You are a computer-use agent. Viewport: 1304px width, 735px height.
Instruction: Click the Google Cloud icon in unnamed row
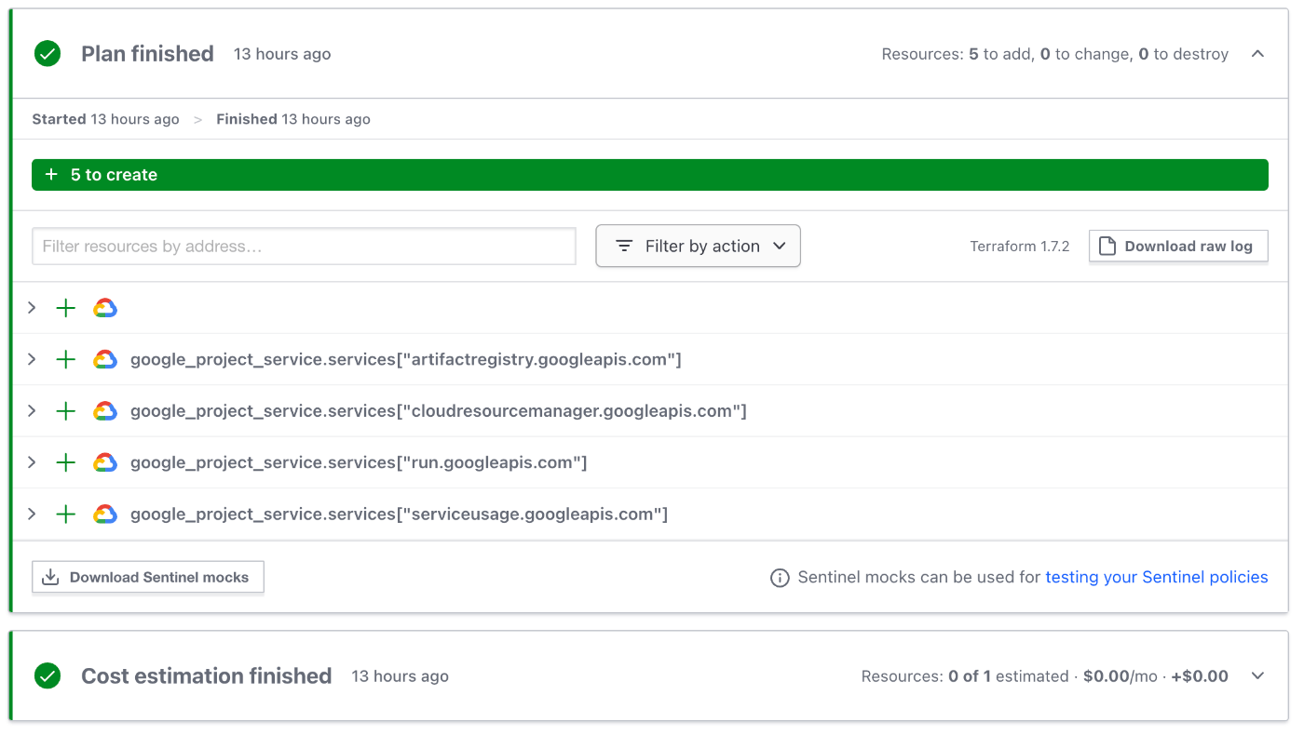[x=105, y=308]
